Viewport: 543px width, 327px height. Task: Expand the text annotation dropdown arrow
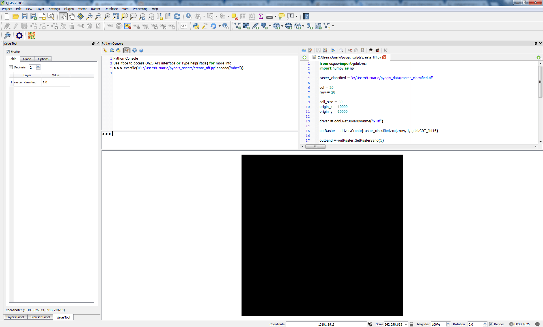tap(296, 16)
